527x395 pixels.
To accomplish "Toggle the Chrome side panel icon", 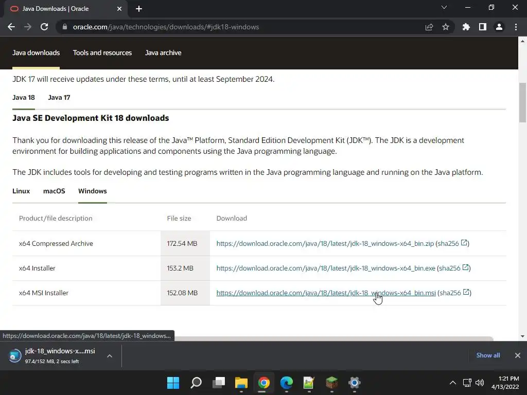I will tap(483, 27).
